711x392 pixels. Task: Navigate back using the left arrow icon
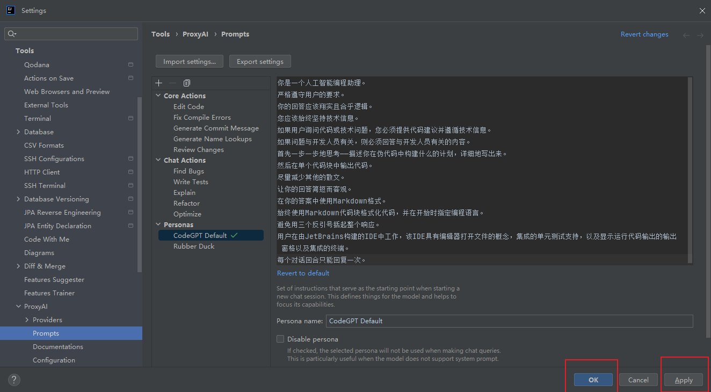pos(686,34)
